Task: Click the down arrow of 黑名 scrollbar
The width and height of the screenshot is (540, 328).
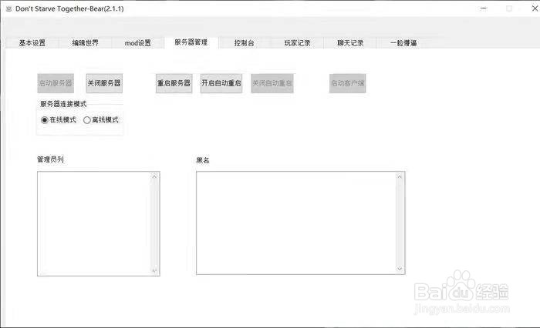Action: pos(400,269)
